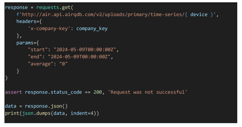This screenshot has height=127, width=242.
Task: Click the headers keyword argument
Action: tap(27, 21)
